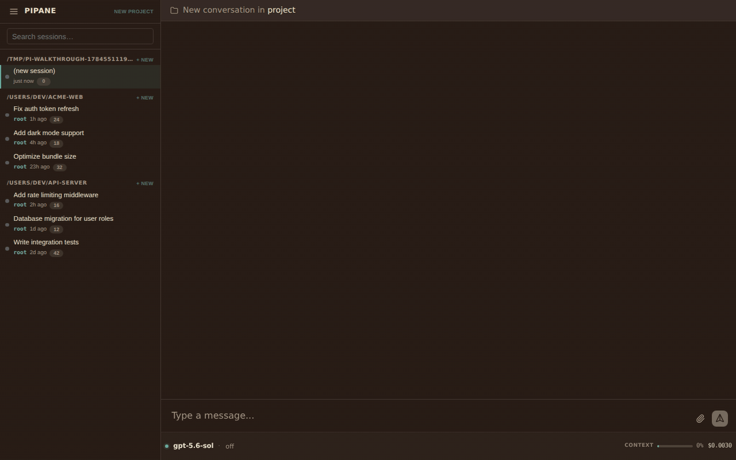Viewport: 736px width, 460px height.
Task: Open Optimize bundle size session
Action: point(80,162)
